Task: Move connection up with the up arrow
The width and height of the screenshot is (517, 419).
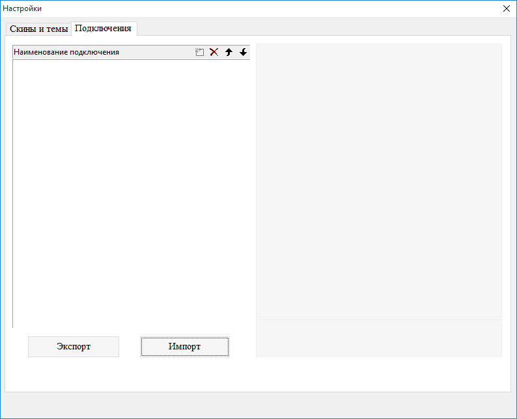Action: coord(229,52)
